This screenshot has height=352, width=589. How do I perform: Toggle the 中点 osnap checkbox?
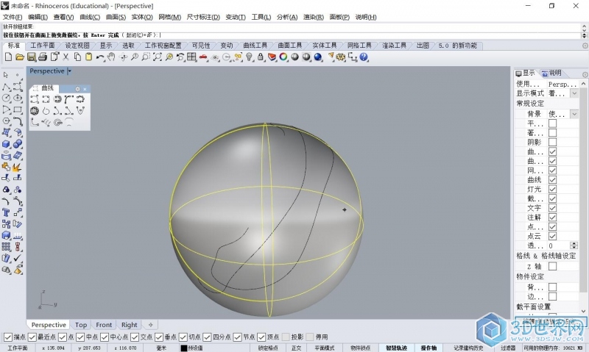80,337
